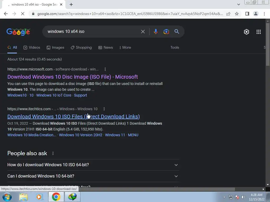Viewport: 270px width, 202px height.
Task: Switch to Images results tab
Action: pyautogui.click(x=55, y=48)
